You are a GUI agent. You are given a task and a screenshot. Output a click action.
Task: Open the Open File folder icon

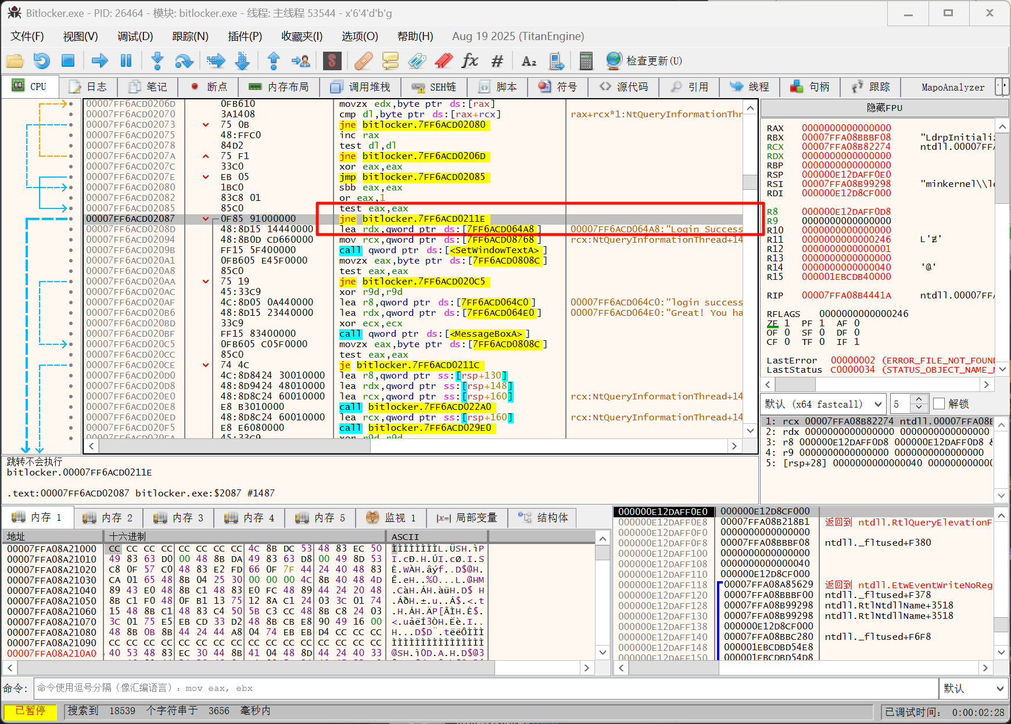(x=15, y=60)
